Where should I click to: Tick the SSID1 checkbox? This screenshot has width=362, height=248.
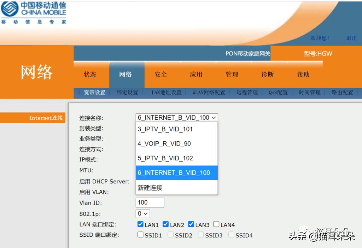tap(140, 235)
